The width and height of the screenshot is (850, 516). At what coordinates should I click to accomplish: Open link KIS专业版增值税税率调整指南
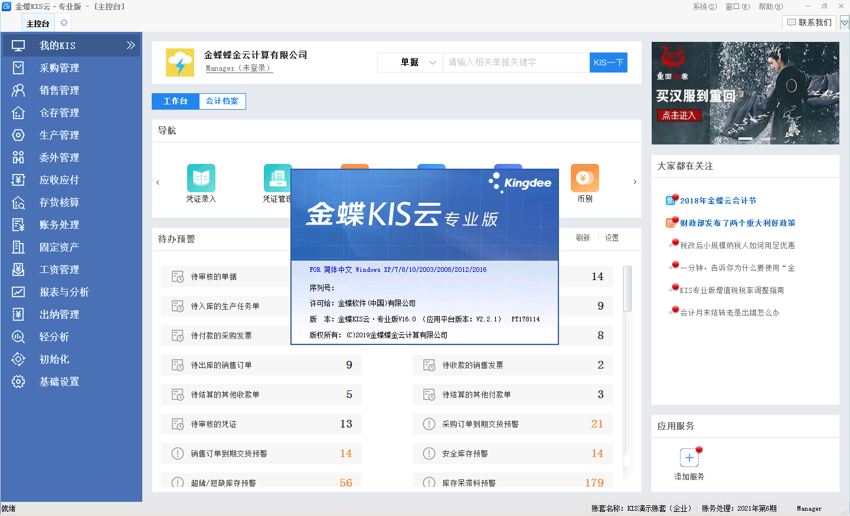click(732, 290)
